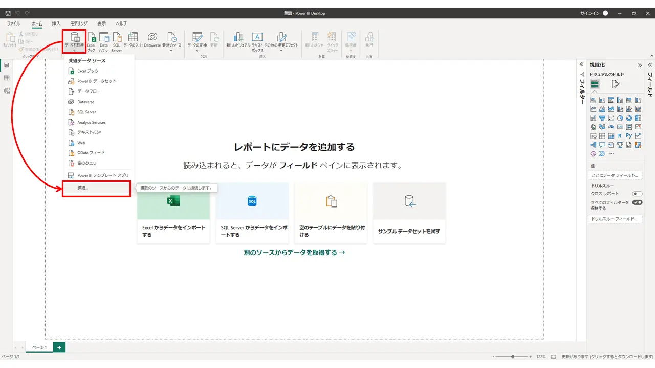Open more visuals ellipsis menu
This screenshot has height=368, width=655.
pos(611,153)
